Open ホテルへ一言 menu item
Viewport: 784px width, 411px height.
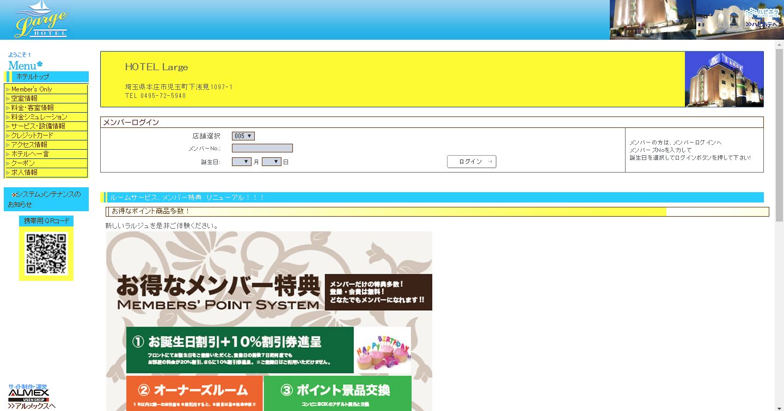pyautogui.click(x=46, y=154)
